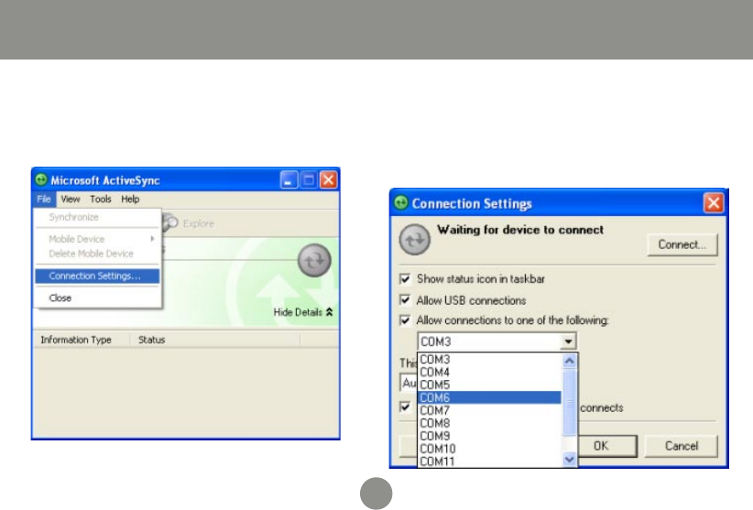Open the Tools menu
Image resolution: width=753 pixels, height=510 pixels.
[101, 199]
